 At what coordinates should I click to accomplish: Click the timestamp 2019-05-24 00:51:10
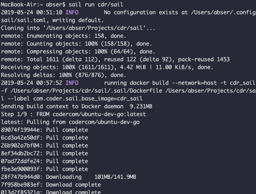(31, 12)
